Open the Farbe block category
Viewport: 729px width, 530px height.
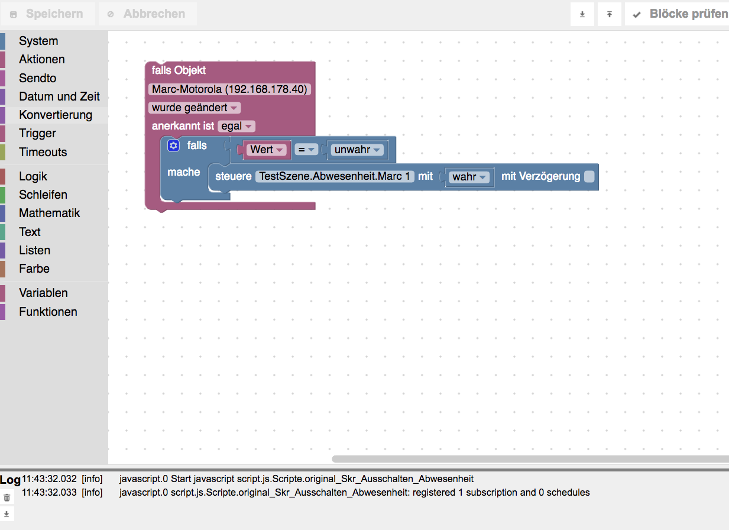54,269
